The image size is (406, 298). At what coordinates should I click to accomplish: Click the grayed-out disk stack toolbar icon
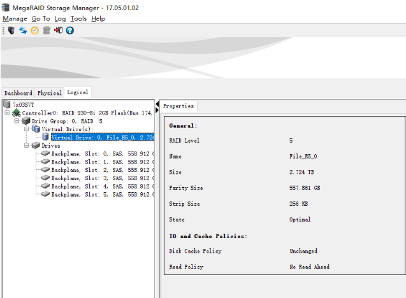(x=47, y=30)
